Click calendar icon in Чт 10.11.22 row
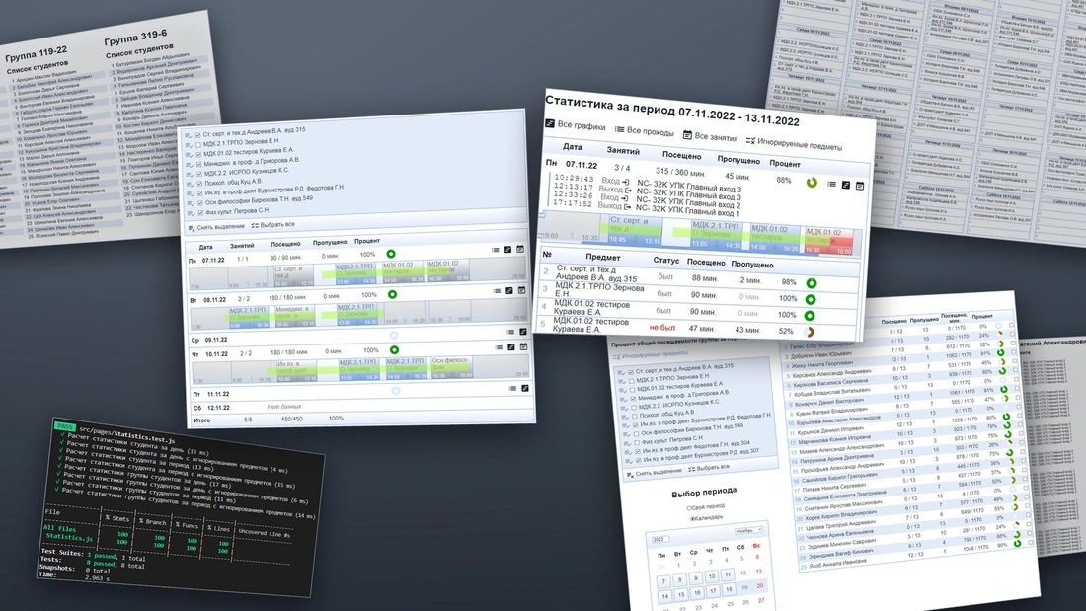 click(x=523, y=346)
